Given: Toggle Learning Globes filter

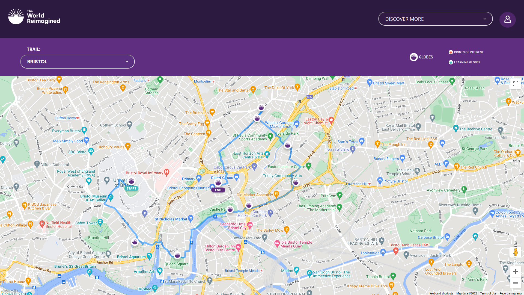Looking at the screenshot, I should [464, 62].
